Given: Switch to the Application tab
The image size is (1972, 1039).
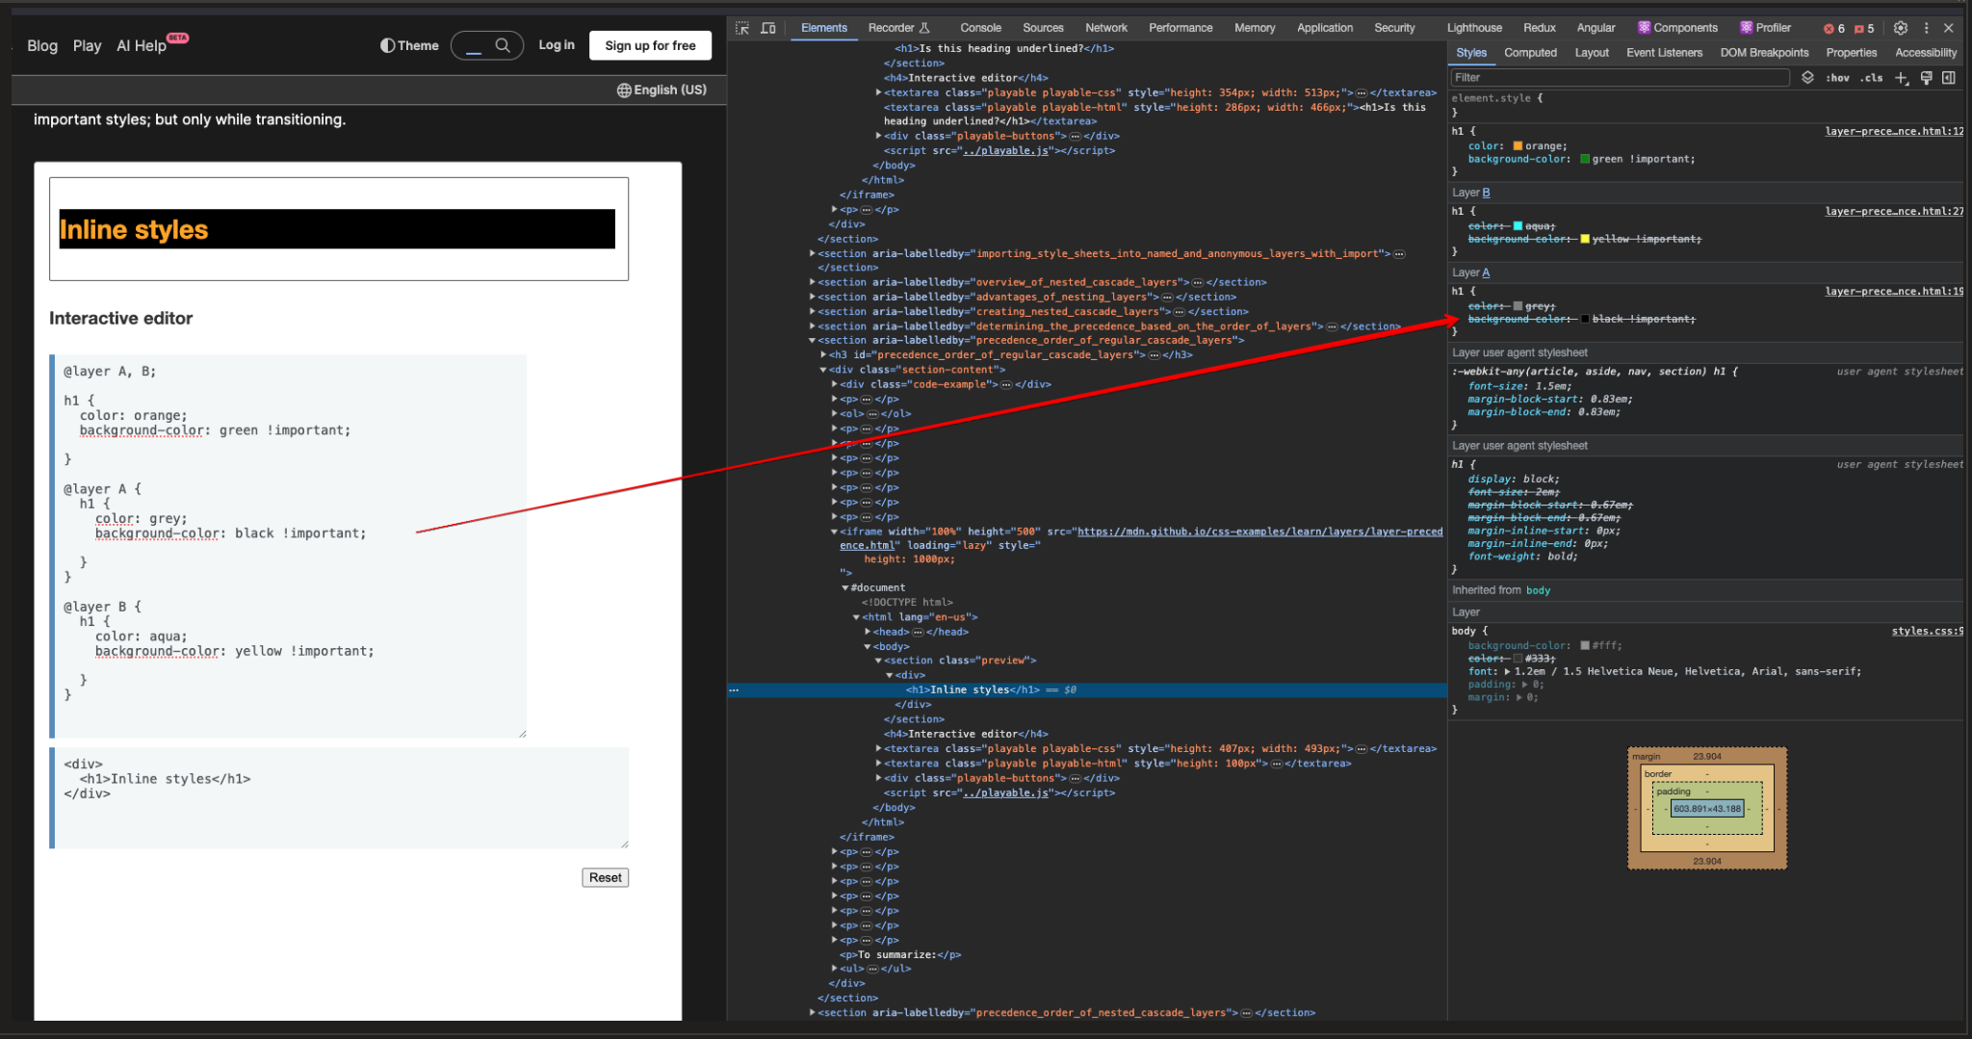Looking at the screenshot, I should 1325,28.
